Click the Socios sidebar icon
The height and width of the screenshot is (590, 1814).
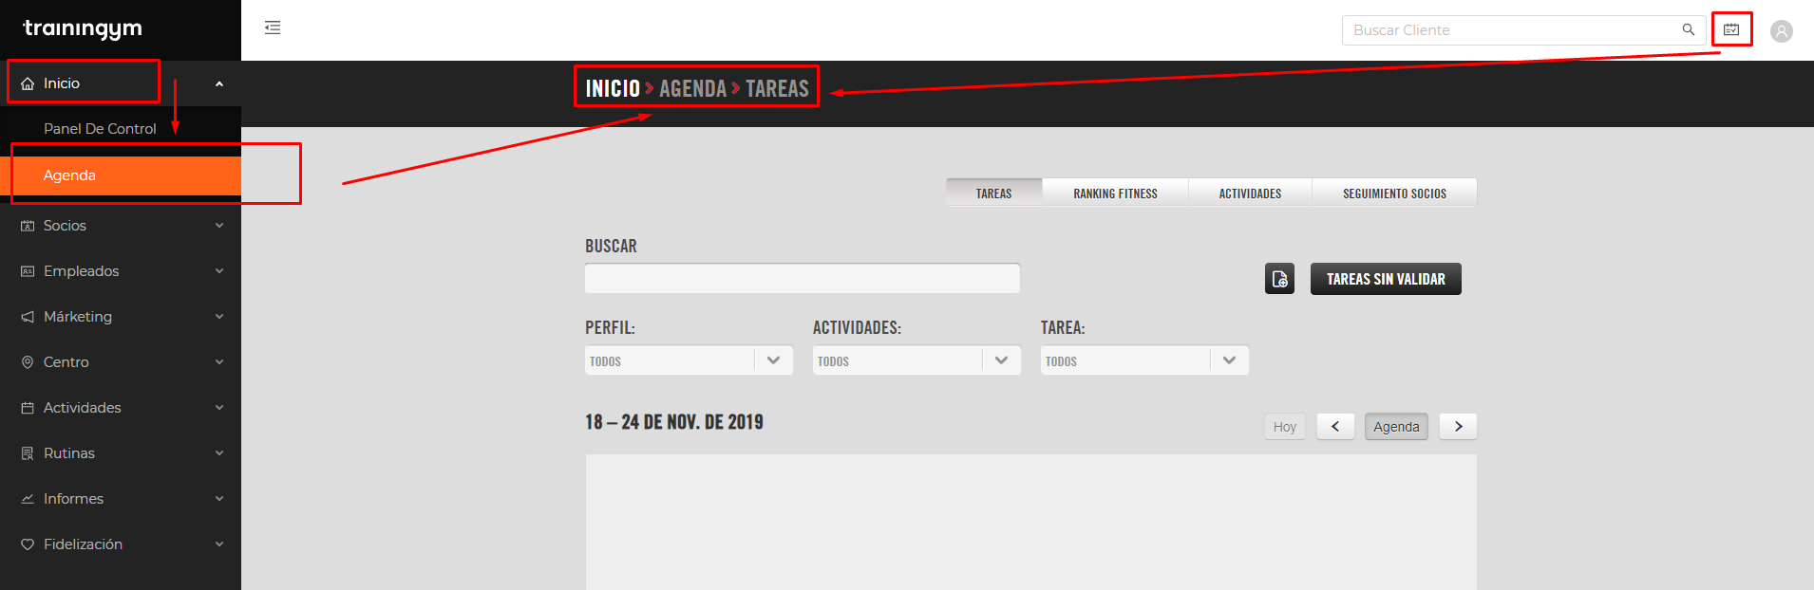[x=28, y=226]
